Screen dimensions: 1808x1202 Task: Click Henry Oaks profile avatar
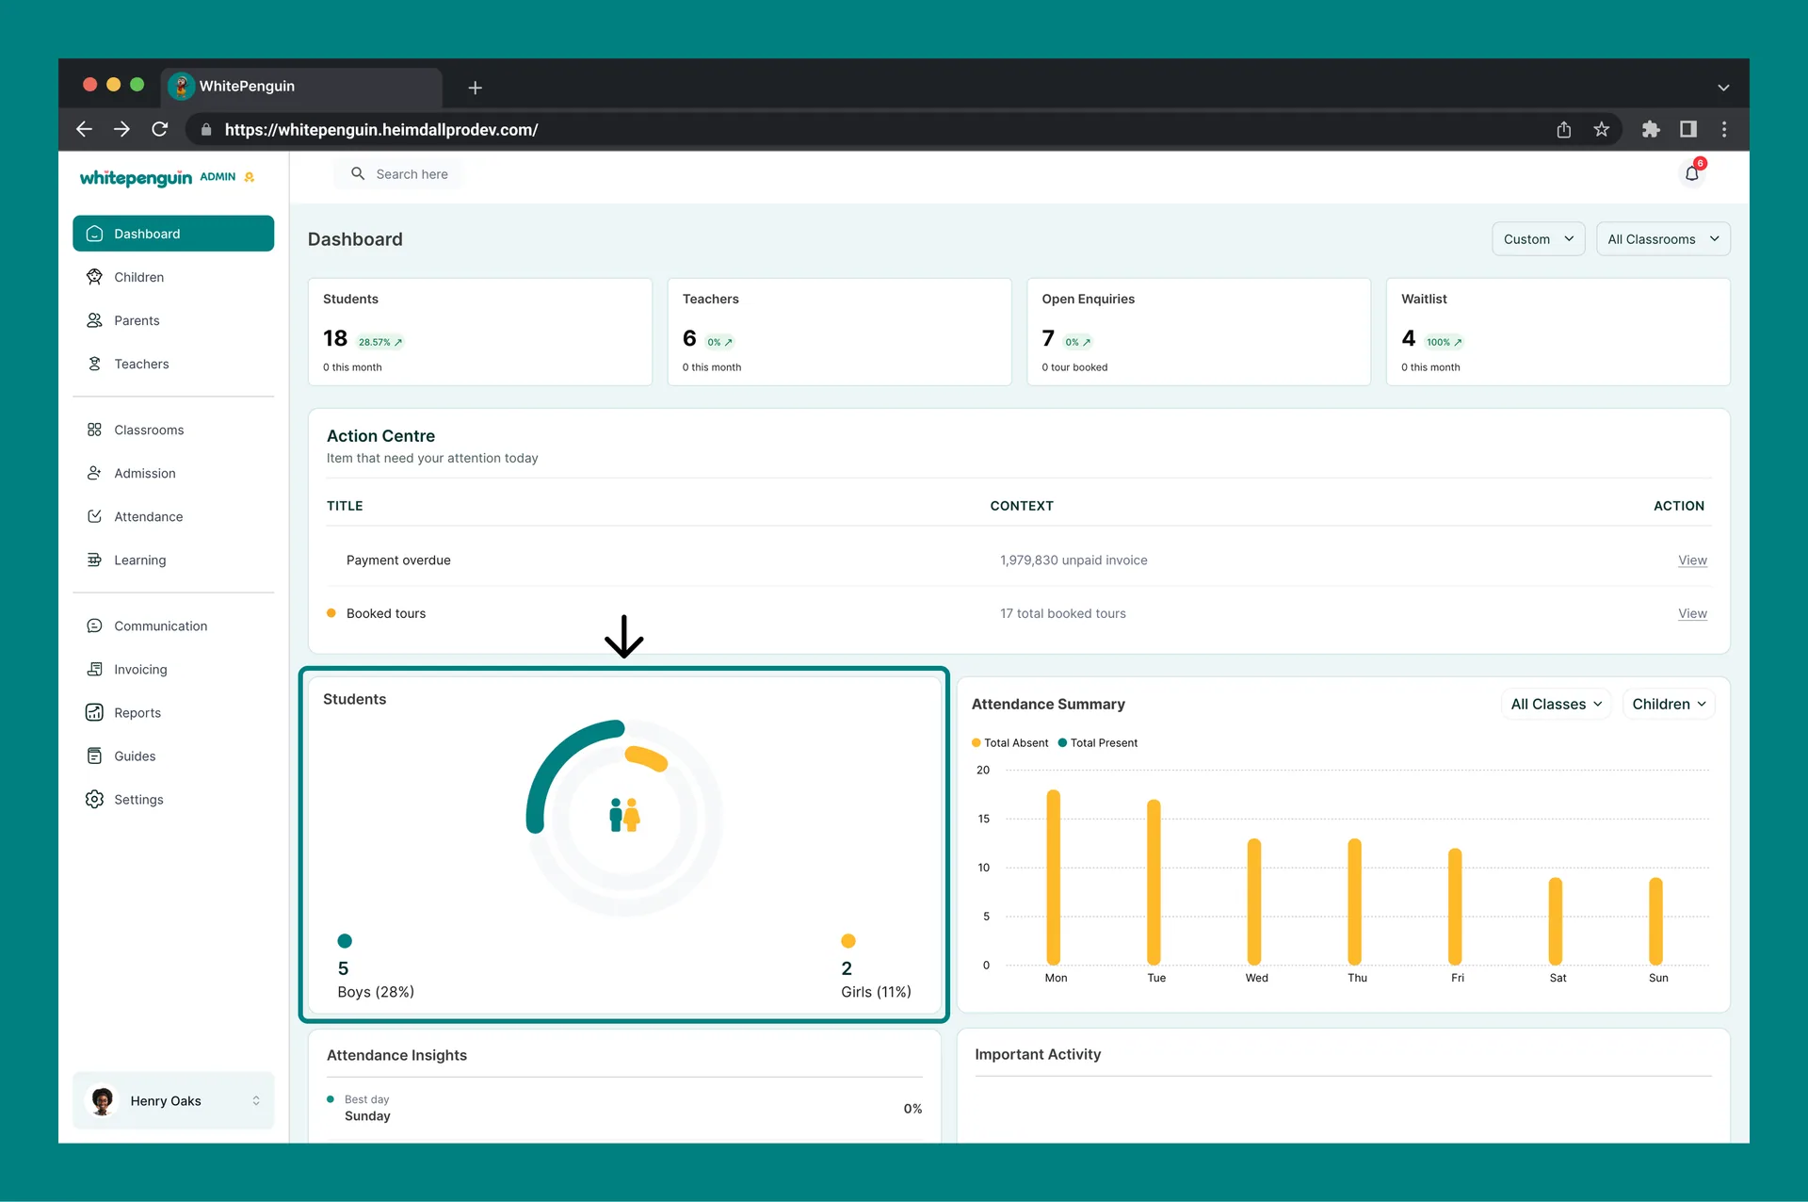click(103, 1100)
